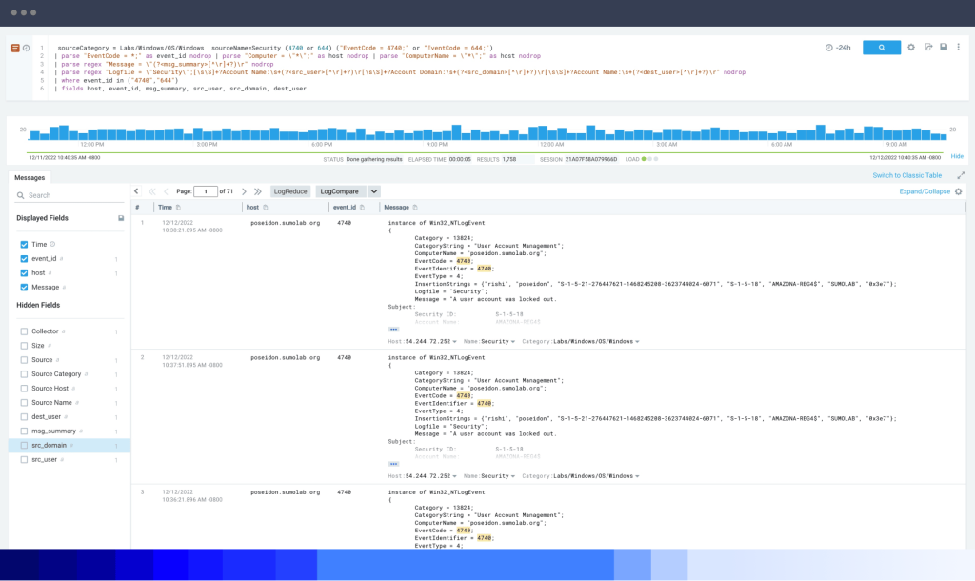
Task: Click the Sumo Logic logo icon top left
Action: coord(15,47)
